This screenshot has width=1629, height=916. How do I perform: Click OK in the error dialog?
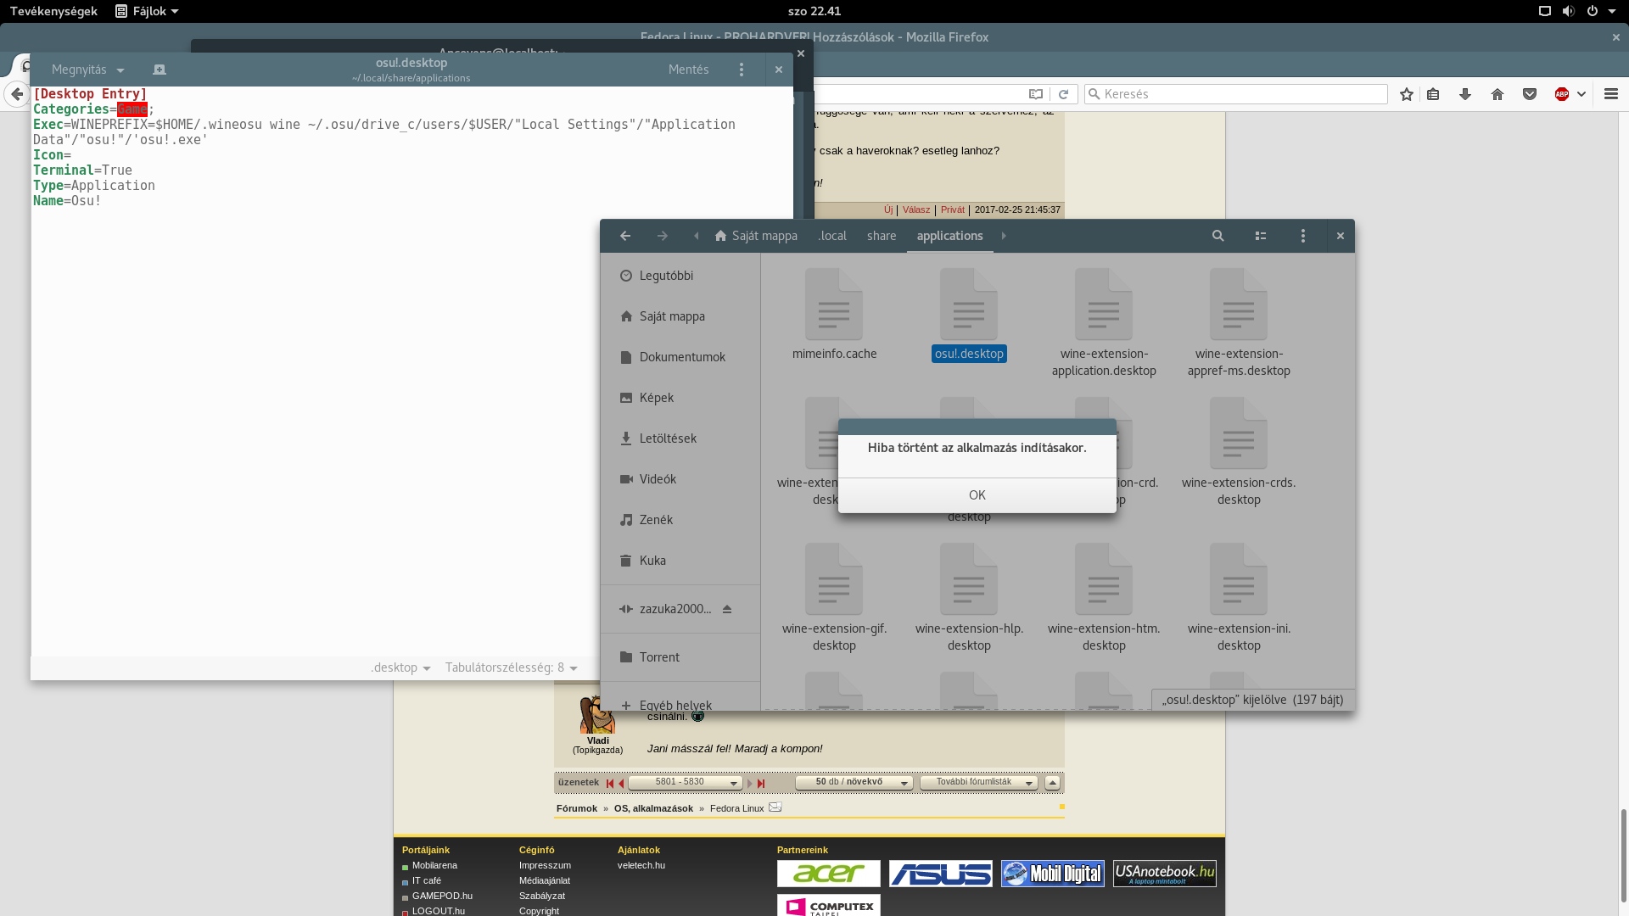977,495
